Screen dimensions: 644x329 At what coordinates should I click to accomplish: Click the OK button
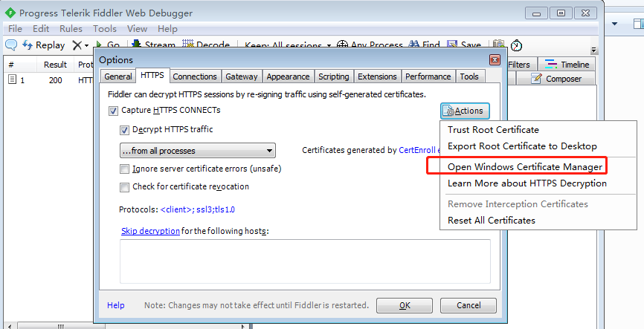click(x=405, y=305)
